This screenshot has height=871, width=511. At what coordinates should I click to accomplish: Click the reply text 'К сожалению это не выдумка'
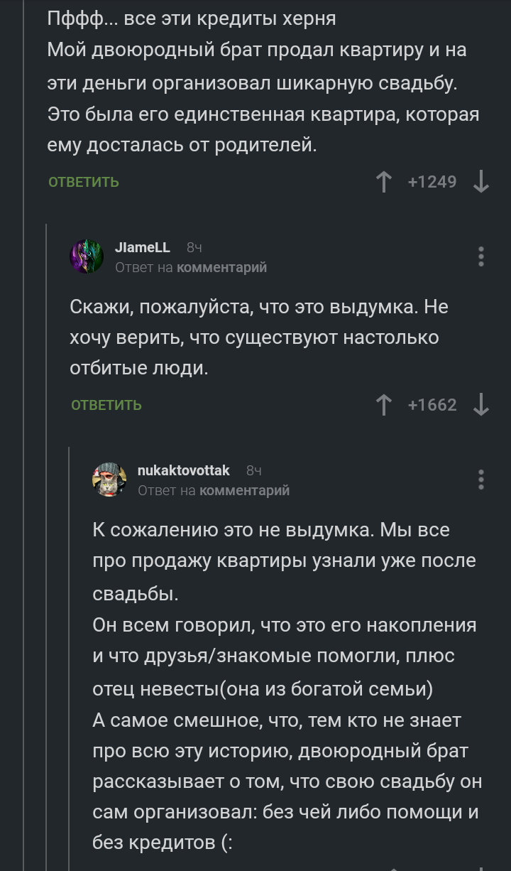271,530
